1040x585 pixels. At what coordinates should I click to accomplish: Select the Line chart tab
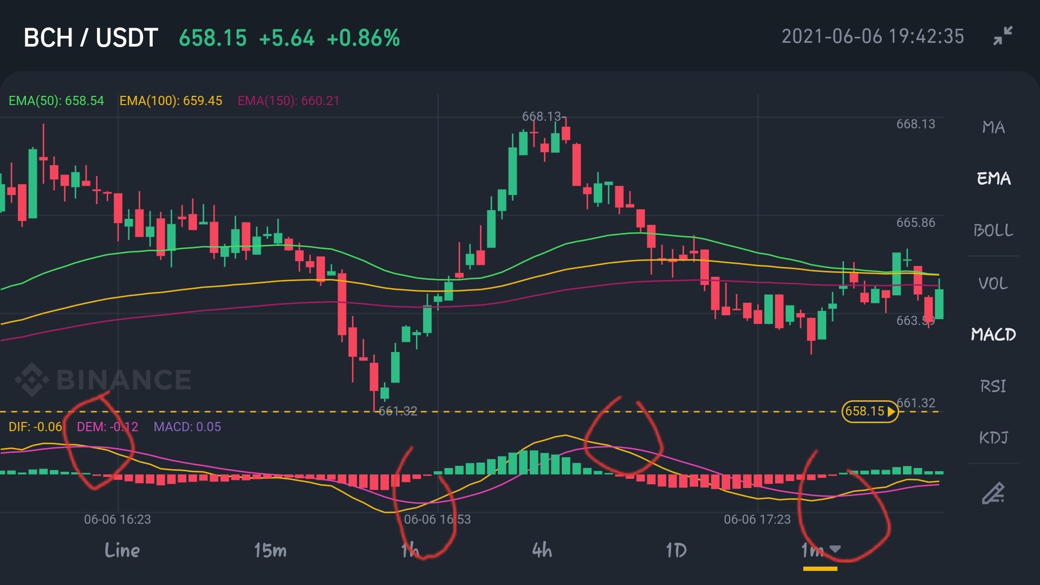click(x=122, y=550)
